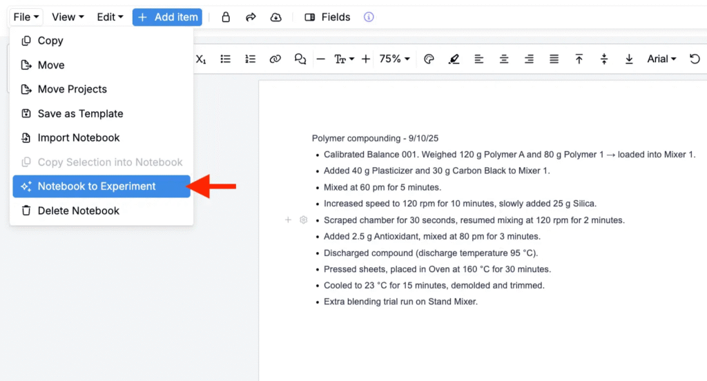Toggle the Fields panel

pos(327,17)
